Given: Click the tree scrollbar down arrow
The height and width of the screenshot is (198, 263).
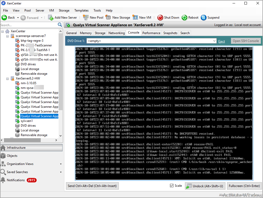Looking at the screenshot, I should (x=60, y=136).
